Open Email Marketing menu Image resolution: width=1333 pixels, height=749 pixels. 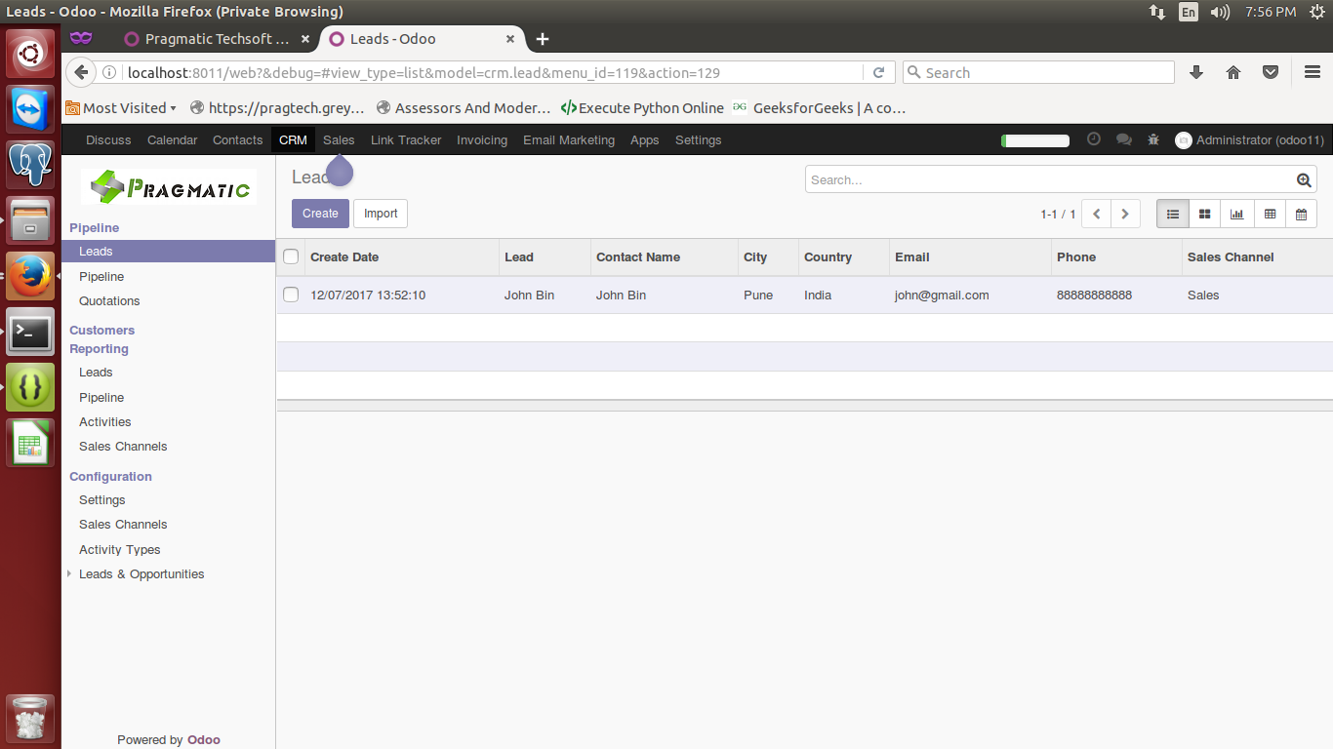point(569,139)
